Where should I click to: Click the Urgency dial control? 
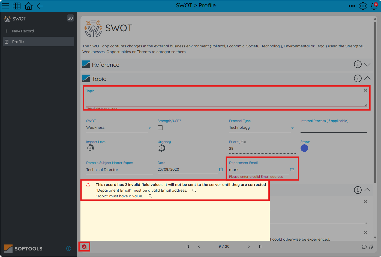pos(162,148)
